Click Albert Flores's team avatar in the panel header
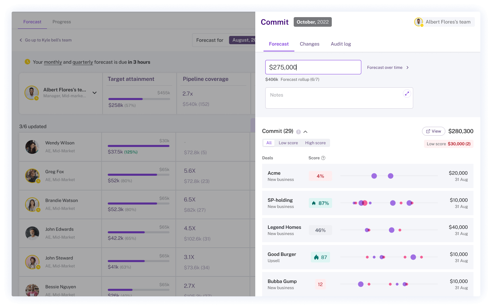The image size is (492, 308). tap(419, 22)
